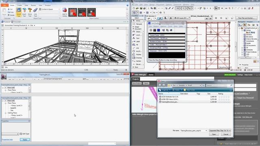260x146 pixels.
Task: Open the Product ribbon tab
Action: click(x=48, y=5)
